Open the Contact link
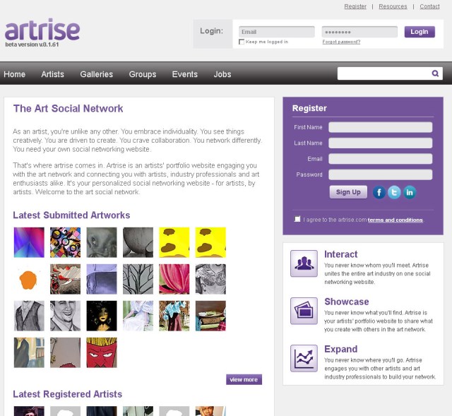Screen dimensions: 452x416 (x=429, y=6)
